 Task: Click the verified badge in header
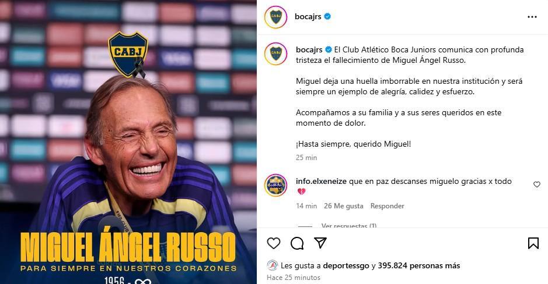pos(327,16)
